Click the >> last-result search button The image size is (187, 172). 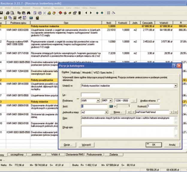176,112
